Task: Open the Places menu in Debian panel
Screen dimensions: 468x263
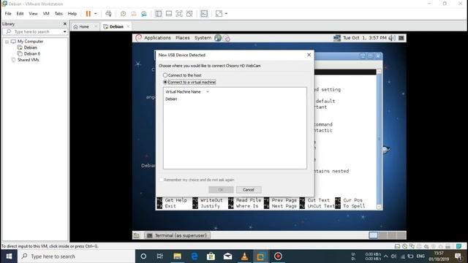Action: point(182,38)
